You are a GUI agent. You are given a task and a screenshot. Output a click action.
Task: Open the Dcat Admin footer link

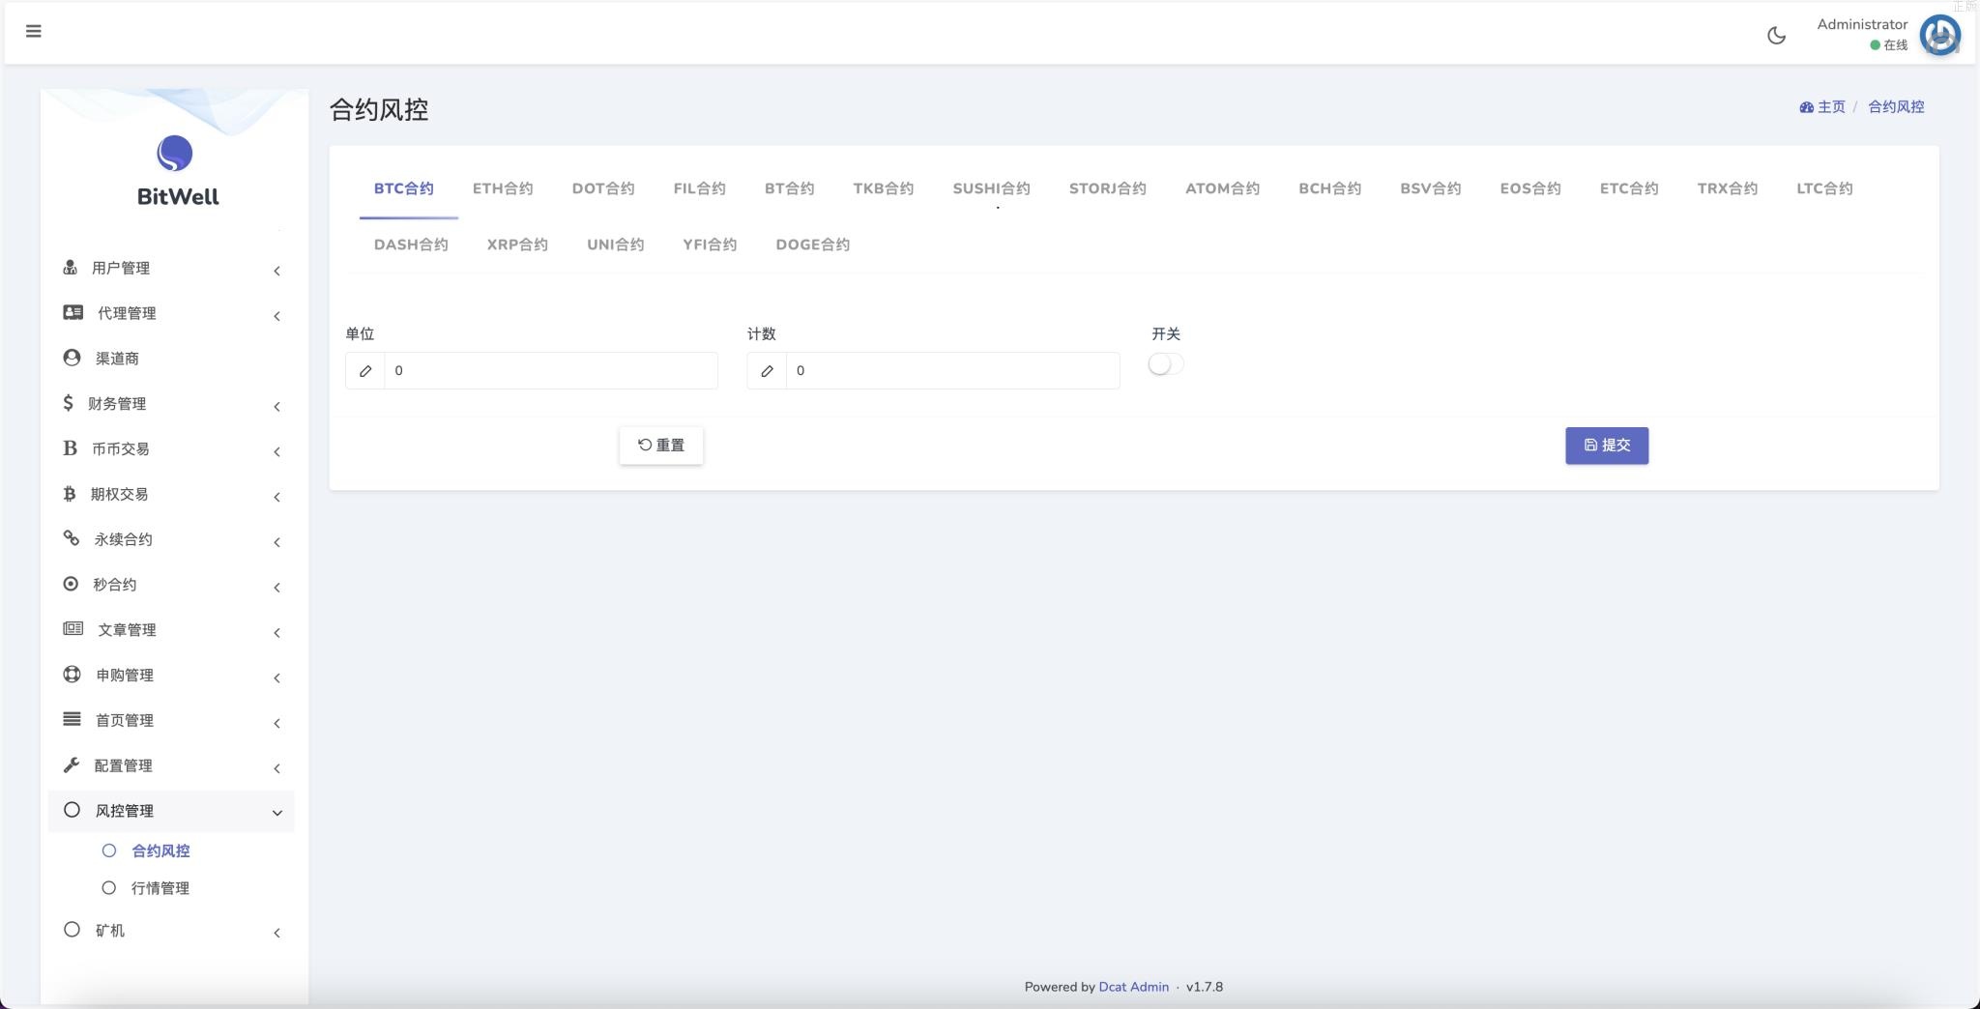pyautogui.click(x=1133, y=987)
